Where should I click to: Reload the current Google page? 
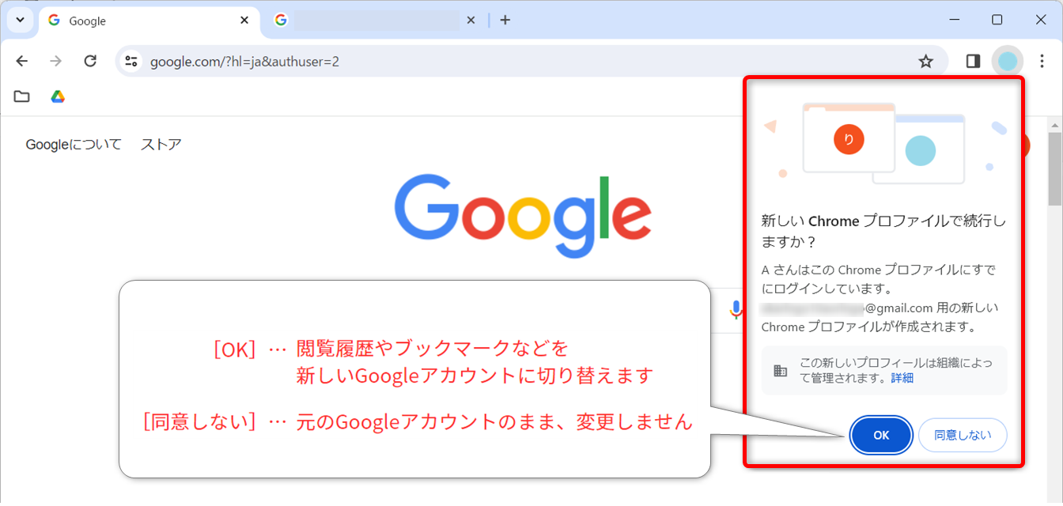click(90, 61)
